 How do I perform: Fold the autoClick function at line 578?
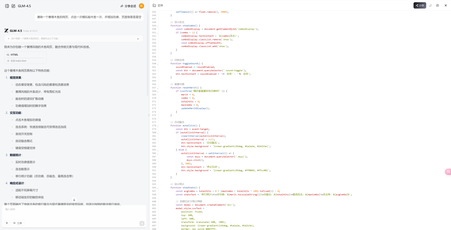[x=157, y=125]
